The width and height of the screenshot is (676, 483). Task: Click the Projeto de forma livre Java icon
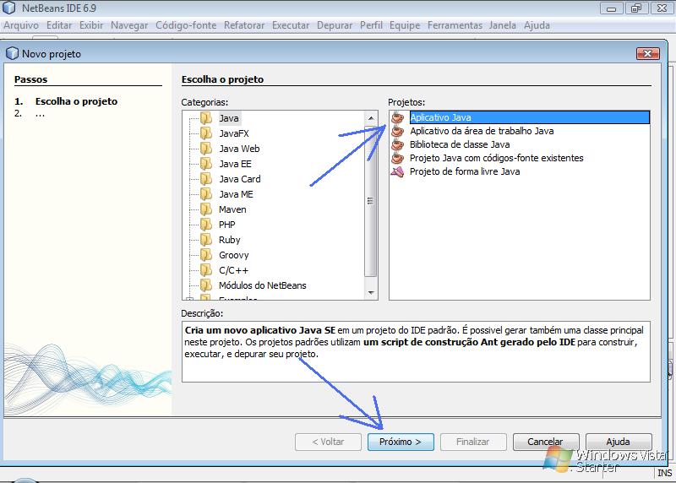pos(397,171)
